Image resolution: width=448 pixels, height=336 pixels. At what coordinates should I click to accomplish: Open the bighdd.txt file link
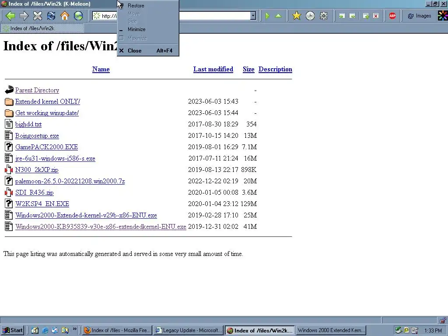28,124
